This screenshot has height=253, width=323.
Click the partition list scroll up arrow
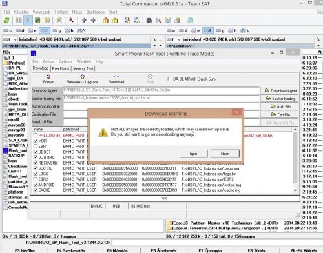click(x=295, y=129)
